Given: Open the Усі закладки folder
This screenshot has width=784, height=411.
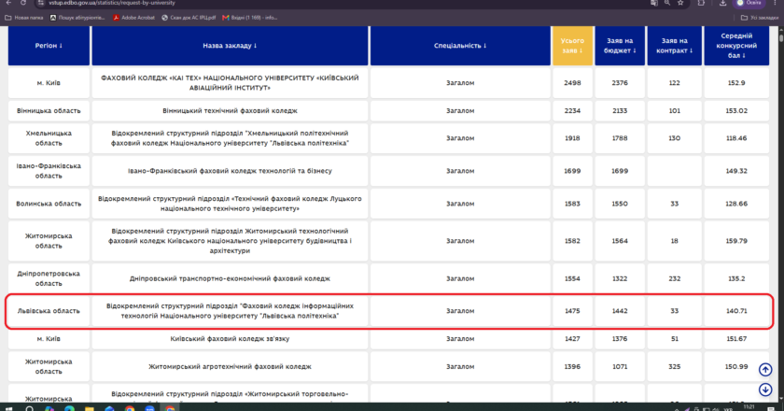Looking at the screenshot, I should coord(760,18).
